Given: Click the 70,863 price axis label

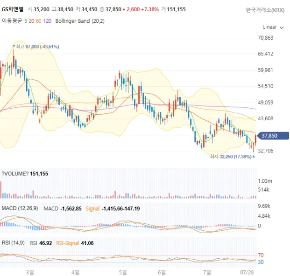Looking at the screenshot, I should pos(265,38).
